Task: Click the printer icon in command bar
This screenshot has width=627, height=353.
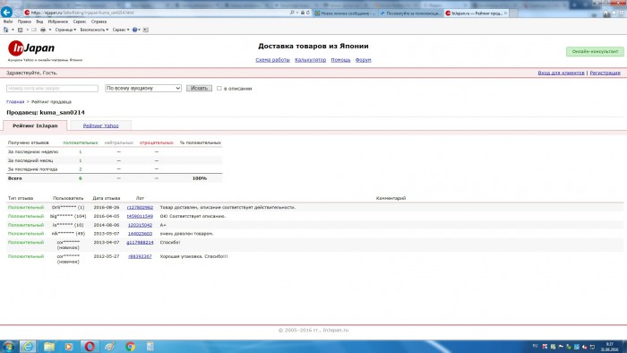Action: [x=43, y=30]
